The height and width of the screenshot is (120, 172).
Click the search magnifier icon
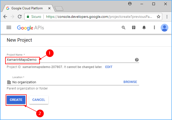point(124,27)
